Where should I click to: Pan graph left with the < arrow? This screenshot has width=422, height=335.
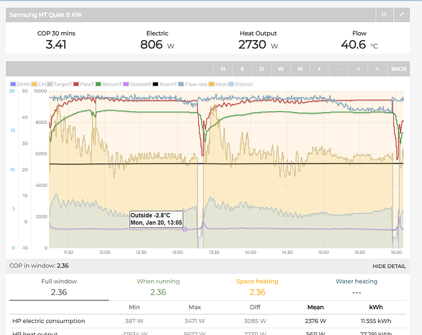(359, 69)
